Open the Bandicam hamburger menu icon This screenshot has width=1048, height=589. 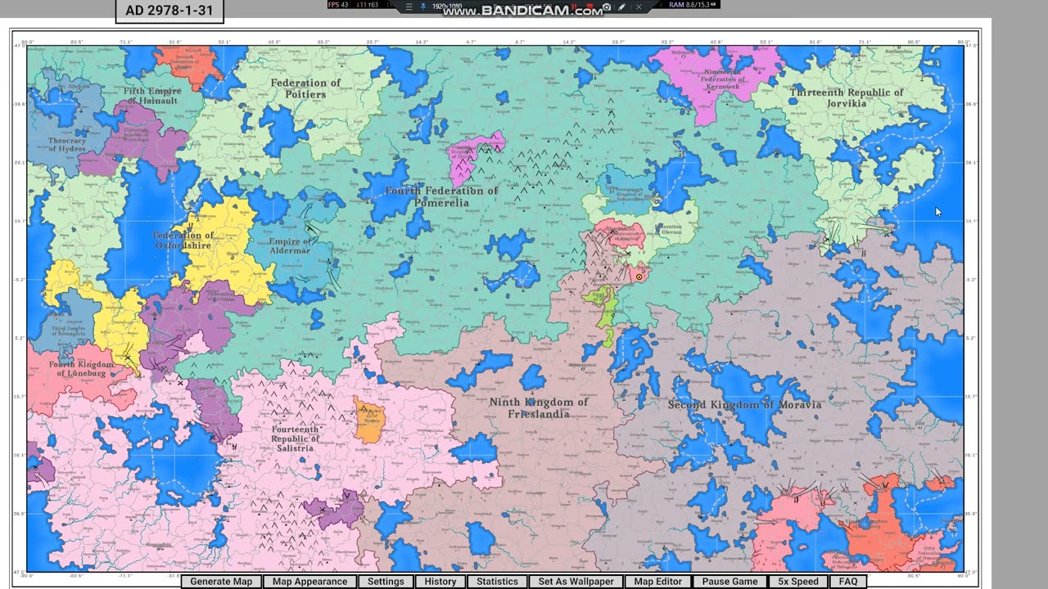[409, 6]
